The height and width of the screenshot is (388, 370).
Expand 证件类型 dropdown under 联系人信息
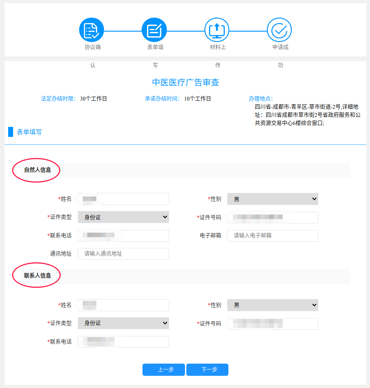pyautogui.click(x=123, y=323)
